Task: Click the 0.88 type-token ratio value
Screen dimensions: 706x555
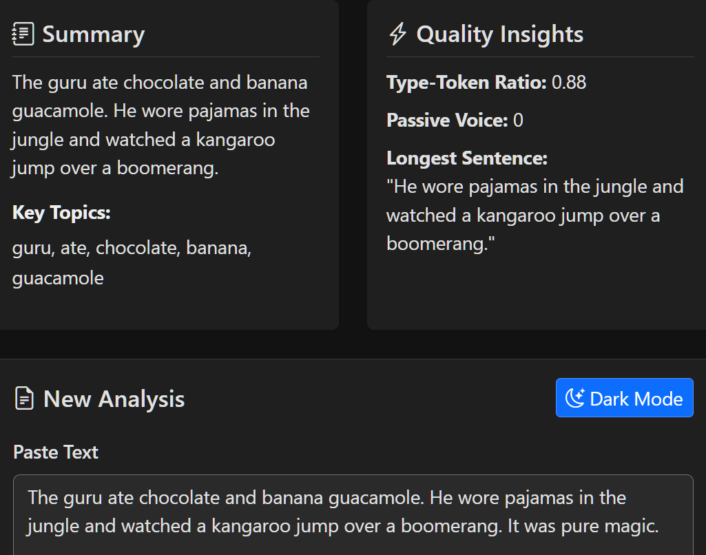Action: pyautogui.click(x=569, y=83)
